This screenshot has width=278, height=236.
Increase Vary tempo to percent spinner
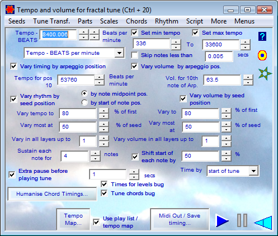[103, 111]
